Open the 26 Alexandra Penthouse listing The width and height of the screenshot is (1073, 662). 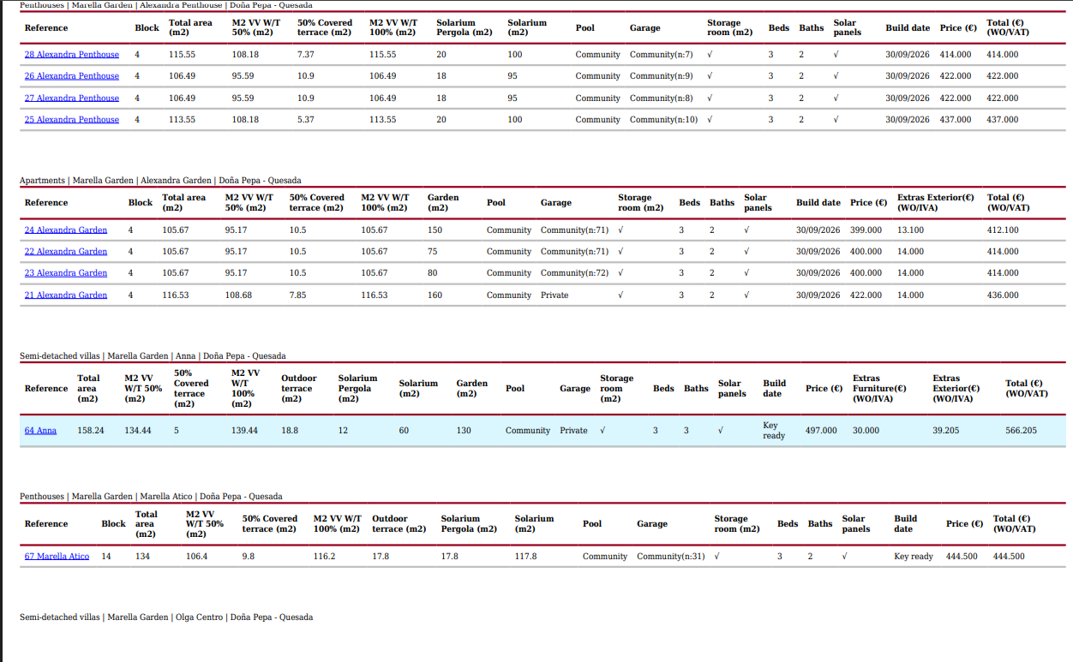(71, 76)
